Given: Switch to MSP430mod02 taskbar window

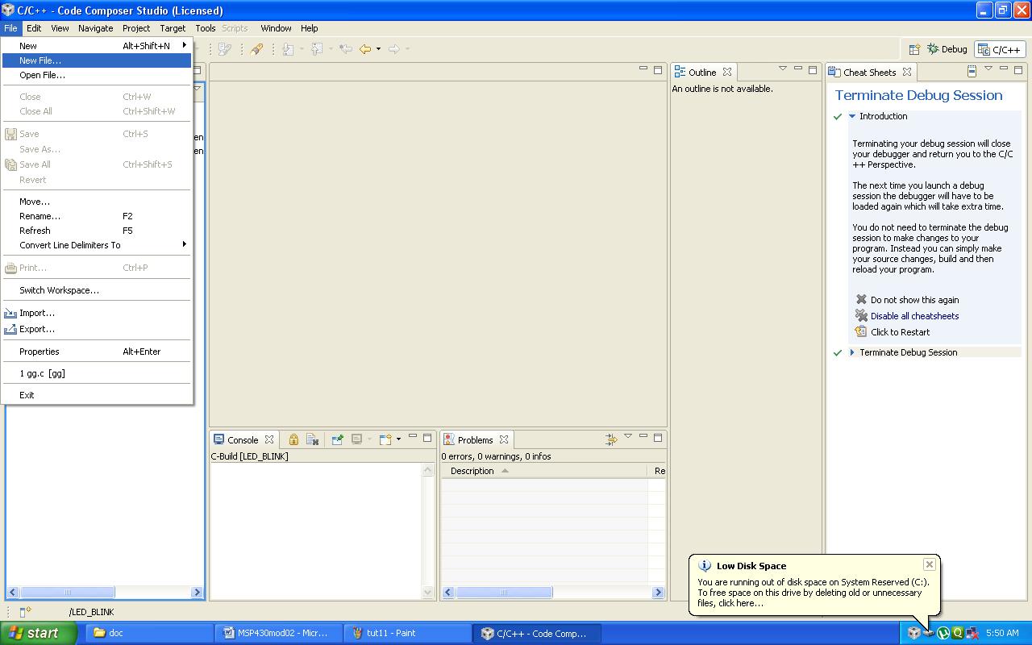Looking at the screenshot, I should point(279,633).
